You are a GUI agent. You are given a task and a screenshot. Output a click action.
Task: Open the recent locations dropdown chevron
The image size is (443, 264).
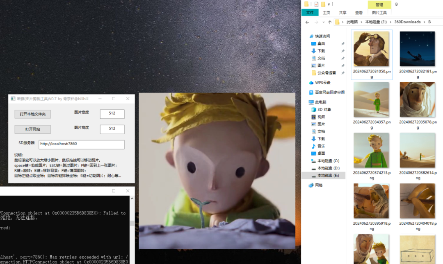tap(324, 22)
